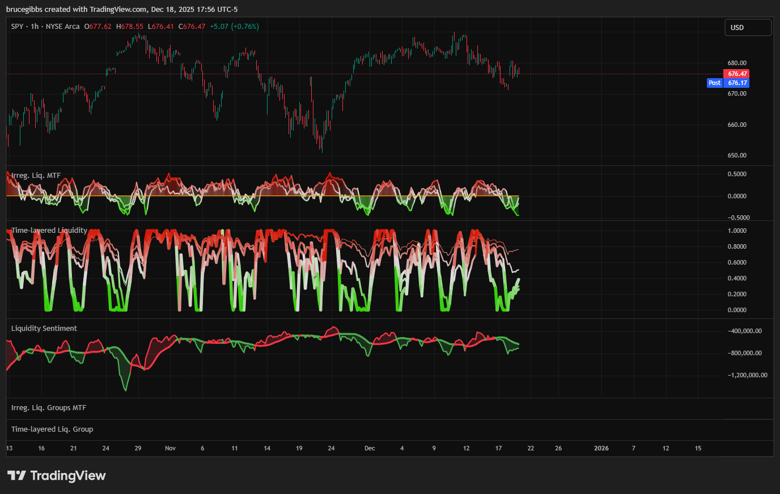The width and height of the screenshot is (780, 494).
Task: Click the blue 676.17 post-market price tag
Action: coord(737,83)
